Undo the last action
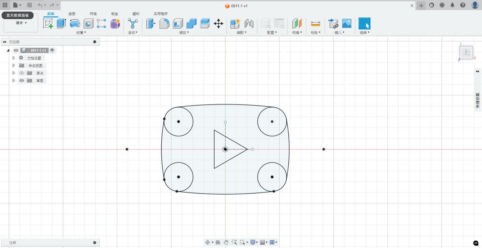The image size is (482, 248). [40, 5]
